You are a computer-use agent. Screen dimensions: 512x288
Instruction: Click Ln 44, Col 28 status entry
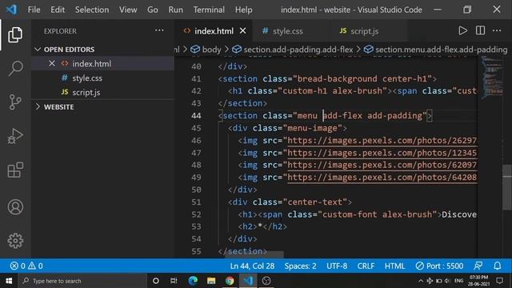[252, 266]
